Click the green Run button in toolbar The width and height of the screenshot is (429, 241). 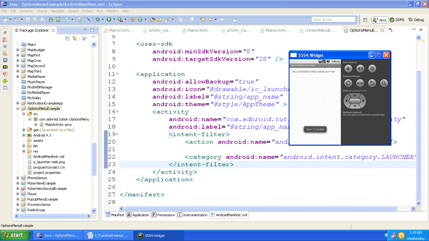tap(109, 19)
